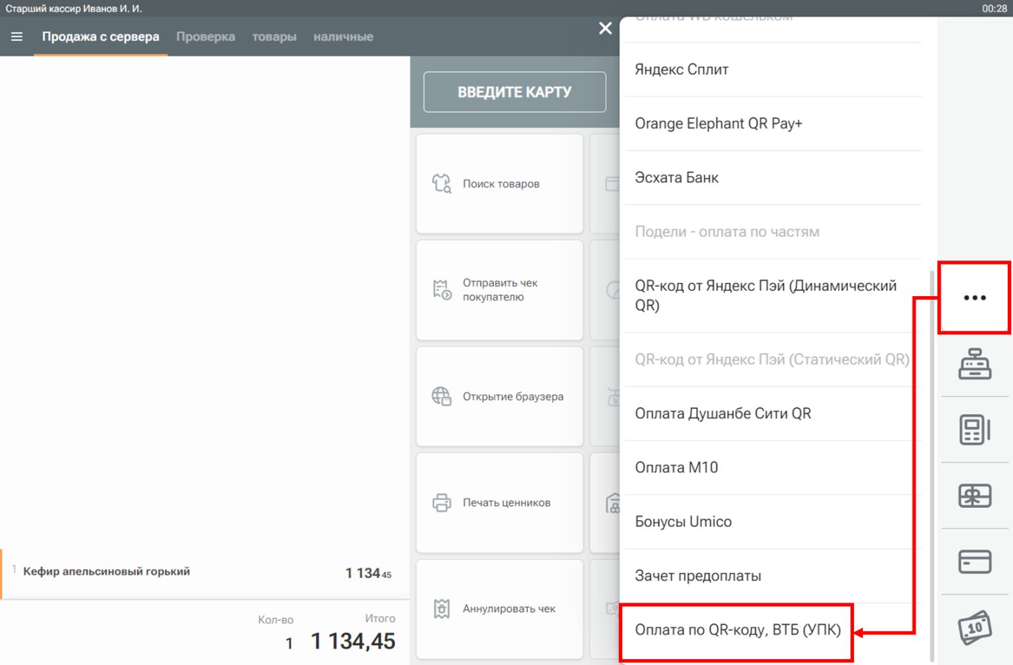Click the clock time 00:28
The height and width of the screenshot is (665, 1013).
coord(994,8)
